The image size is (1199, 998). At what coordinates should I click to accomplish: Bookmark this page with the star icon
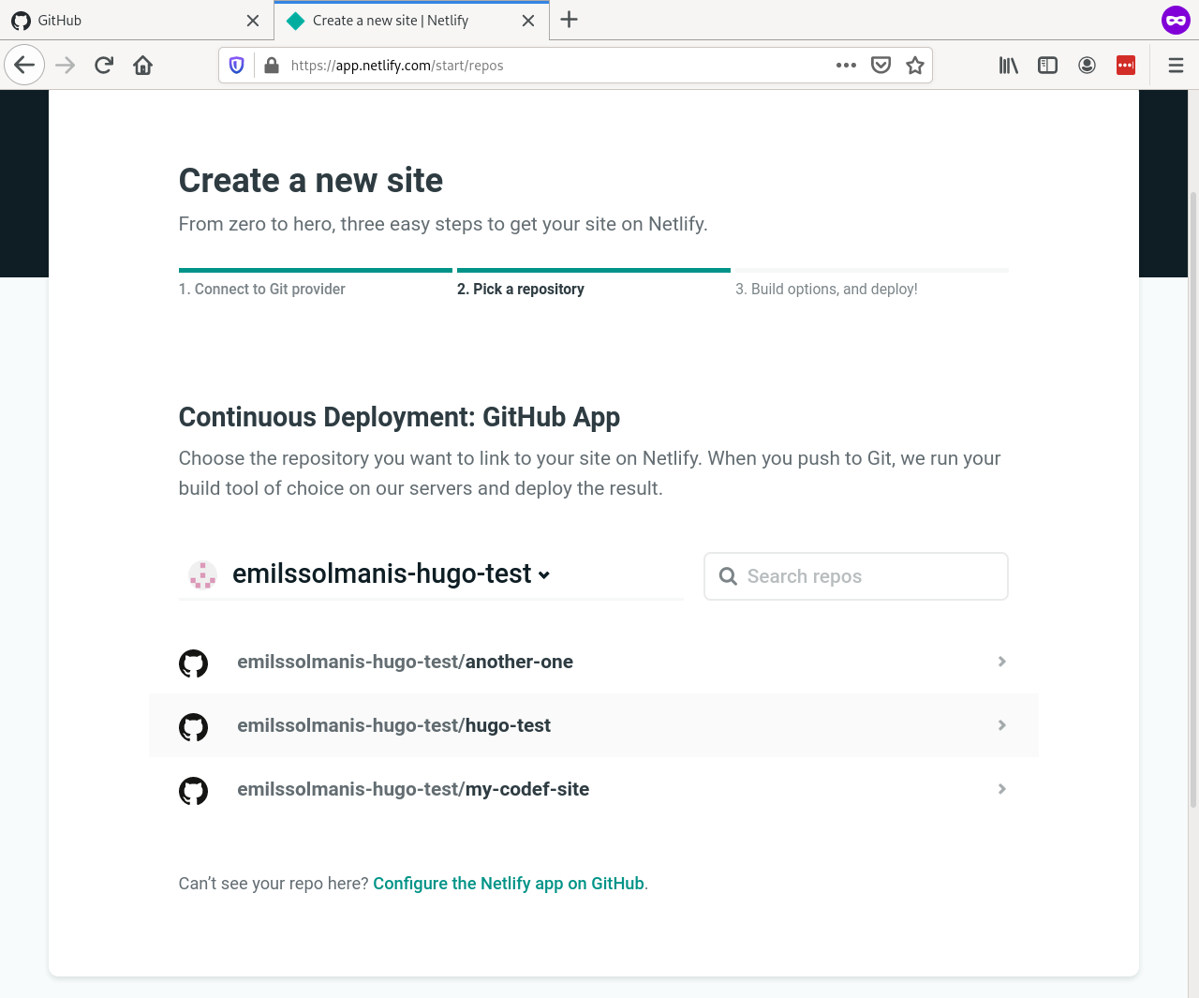(x=915, y=65)
